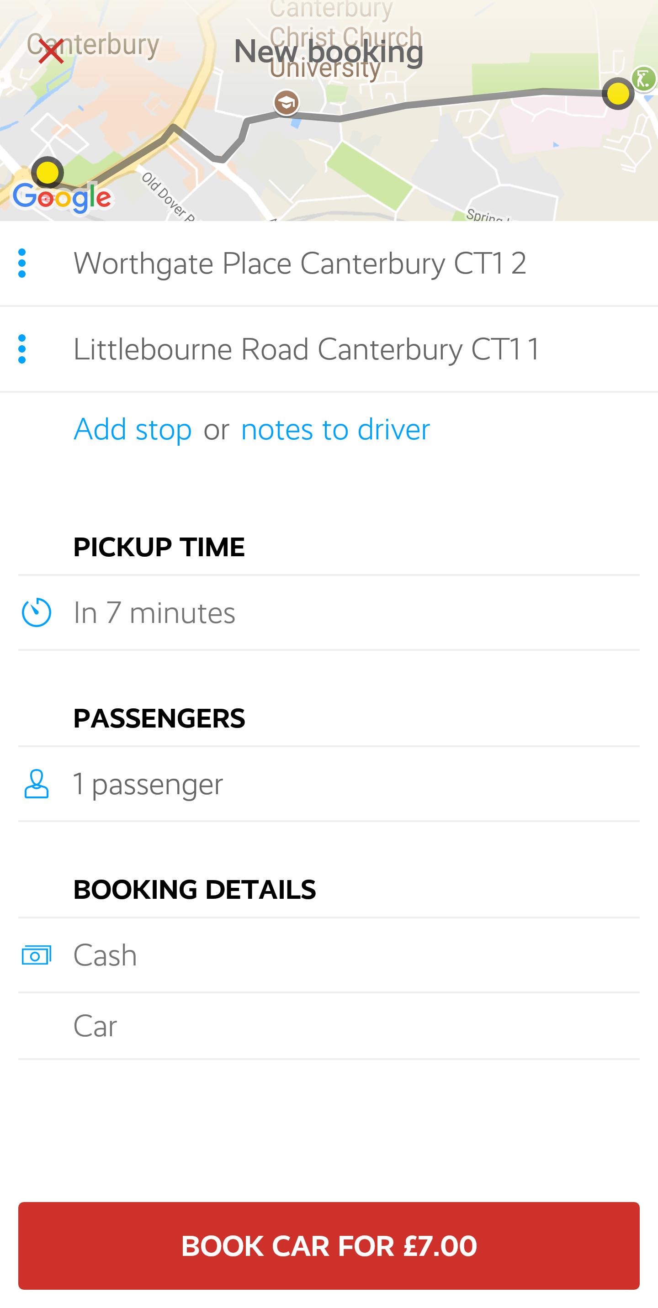Add a stop to the journey
This screenshot has width=658, height=1308.
(133, 429)
